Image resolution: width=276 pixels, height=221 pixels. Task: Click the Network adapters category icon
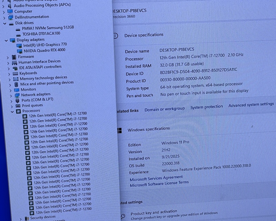pos(17,95)
